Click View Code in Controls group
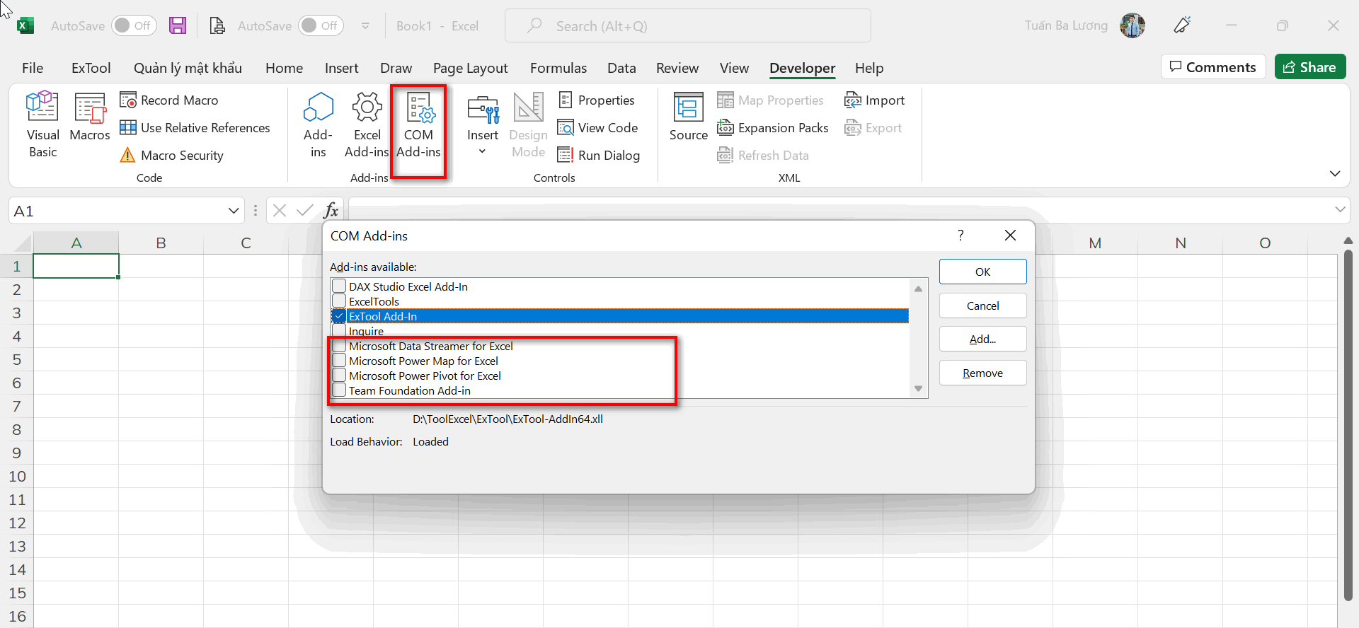The width and height of the screenshot is (1359, 628). [x=598, y=128]
